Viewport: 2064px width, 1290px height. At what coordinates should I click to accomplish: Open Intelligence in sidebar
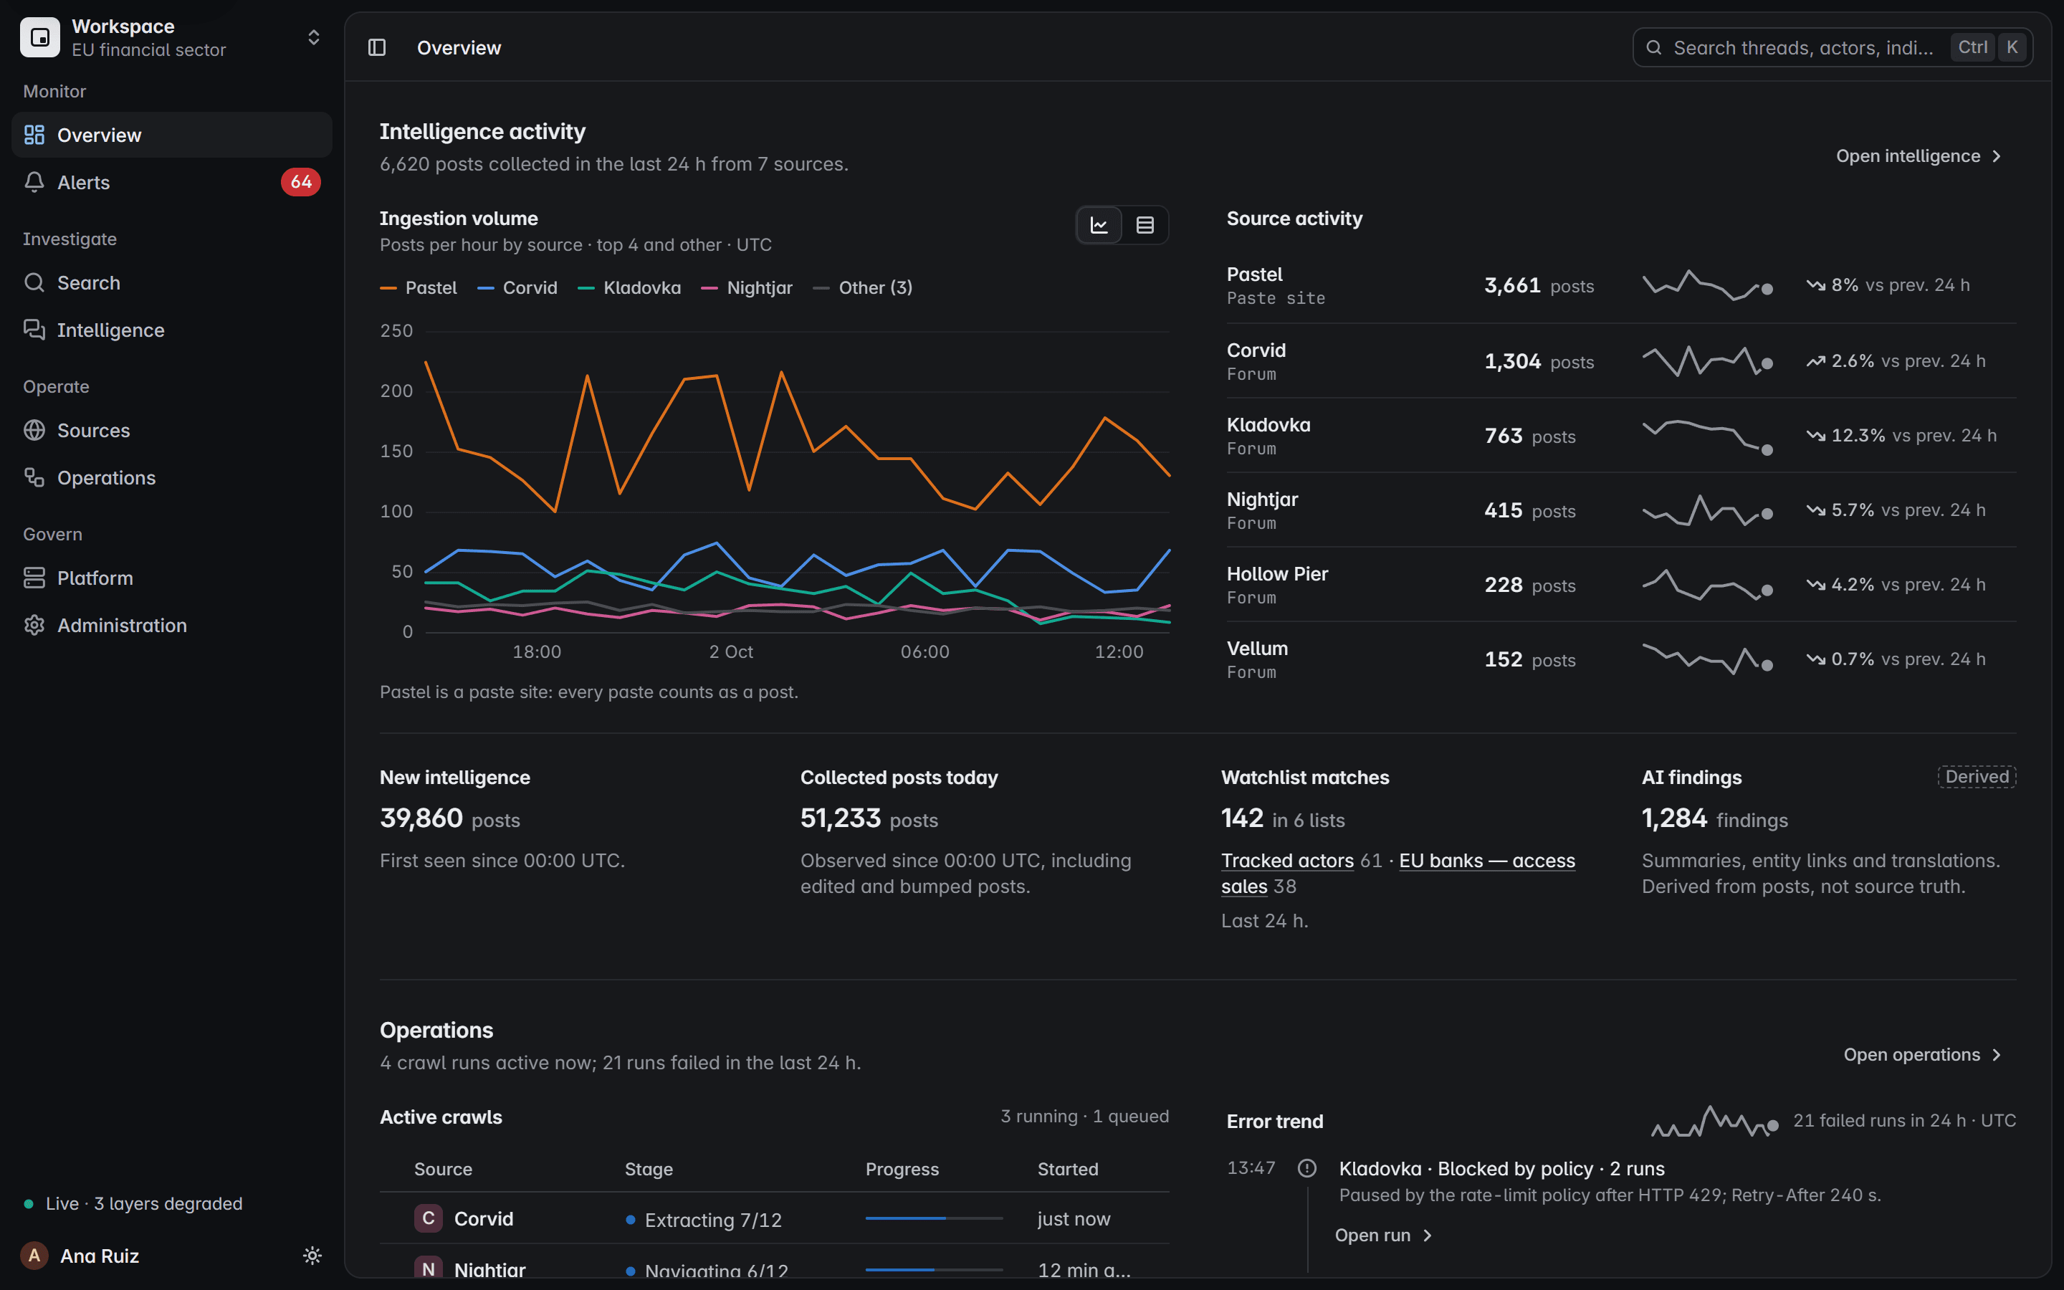pyautogui.click(x=171, y=330)
